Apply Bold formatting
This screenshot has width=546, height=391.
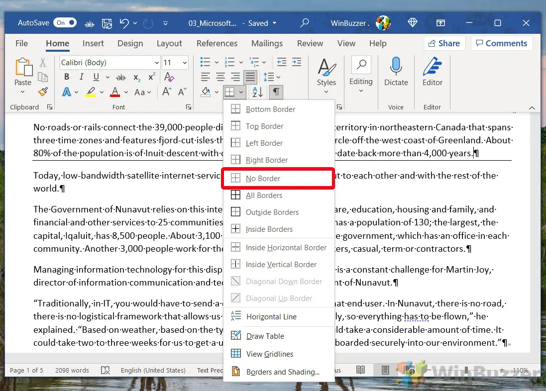click(x=67, y=77)
